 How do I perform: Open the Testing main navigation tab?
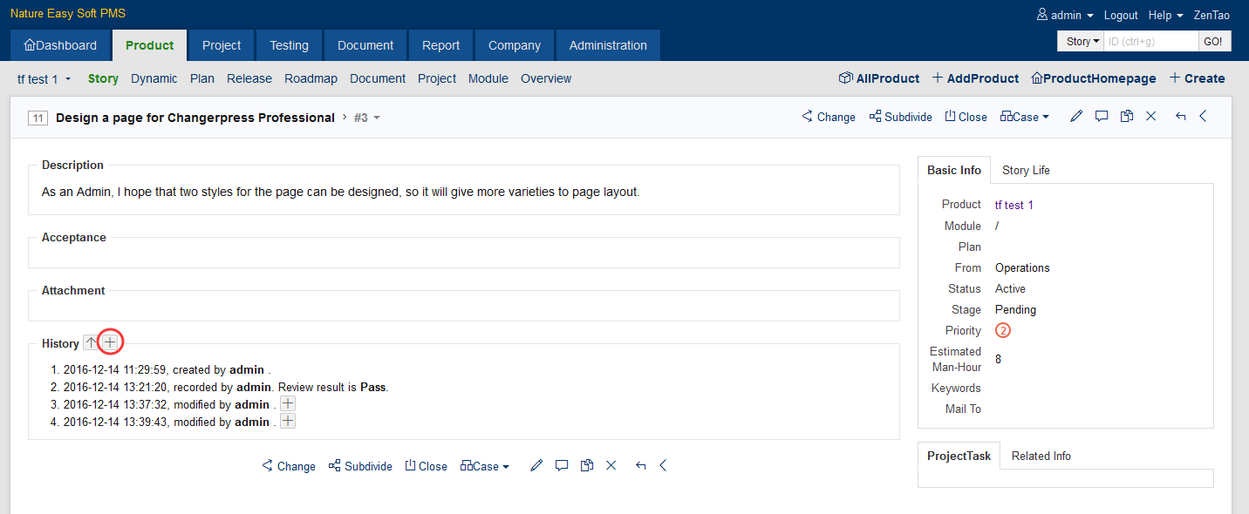pos(289,45)
